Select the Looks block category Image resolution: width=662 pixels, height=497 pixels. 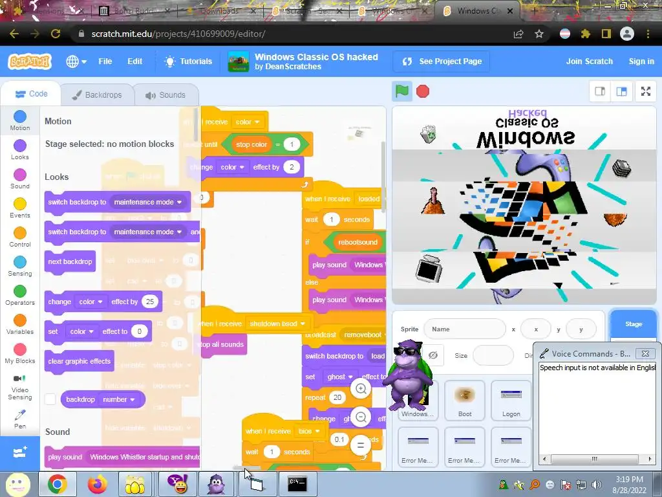coord(20,149)
